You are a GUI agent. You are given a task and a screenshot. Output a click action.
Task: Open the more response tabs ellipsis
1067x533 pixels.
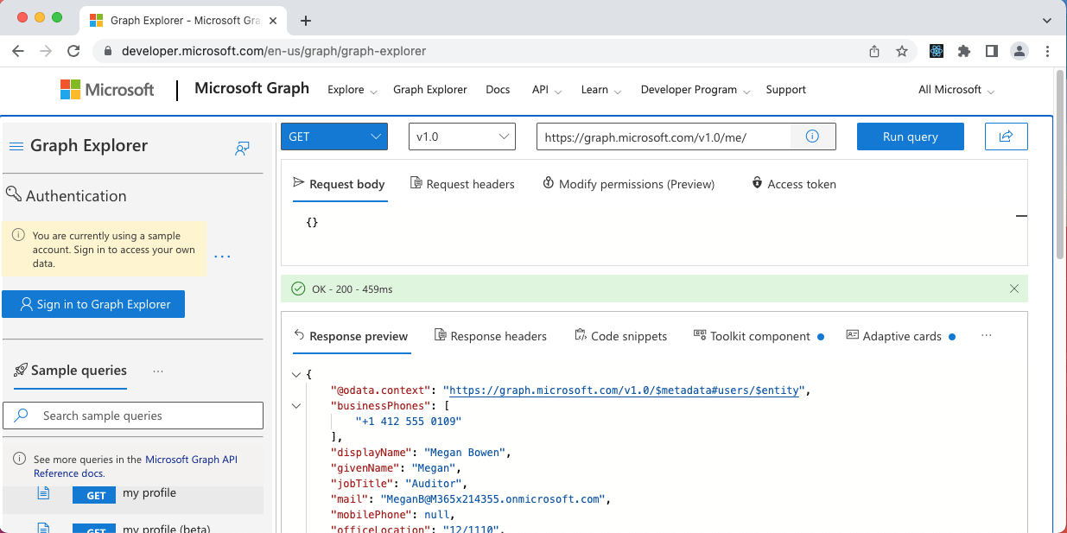[x=987, y=336]
